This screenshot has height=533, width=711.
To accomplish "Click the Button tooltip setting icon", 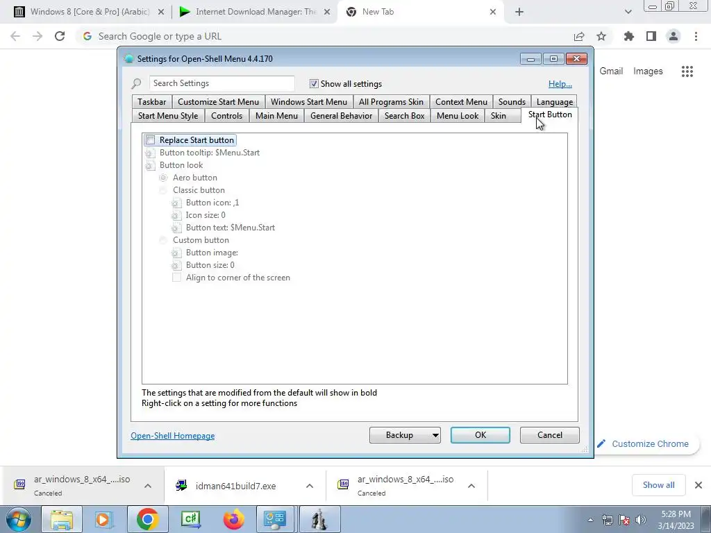I will click(150, 153).
